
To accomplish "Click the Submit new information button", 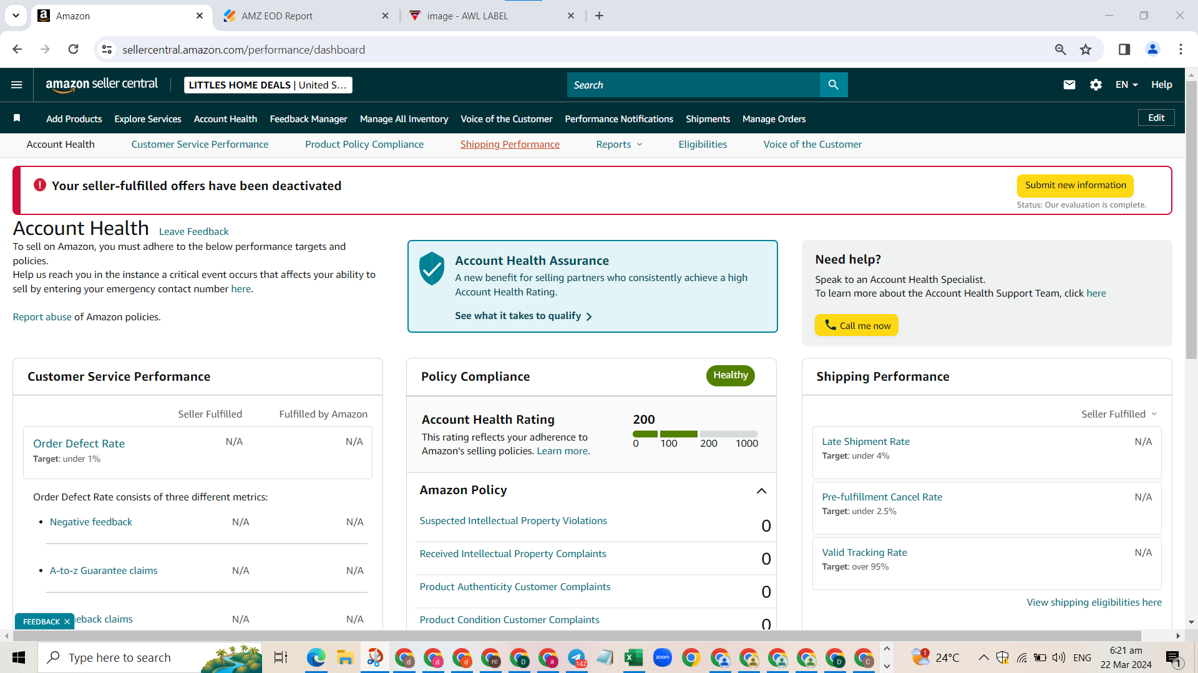I will [1075, 185].
